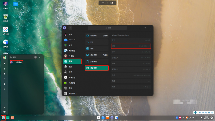Screen dimensions: 215x121
Task: Open the 浏览器 browser desktop icon
Action: click(x=5, y=44)
